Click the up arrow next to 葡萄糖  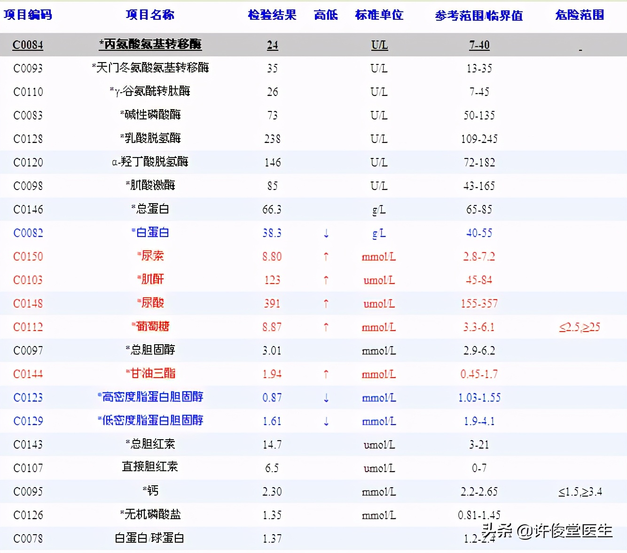[325, 327]
